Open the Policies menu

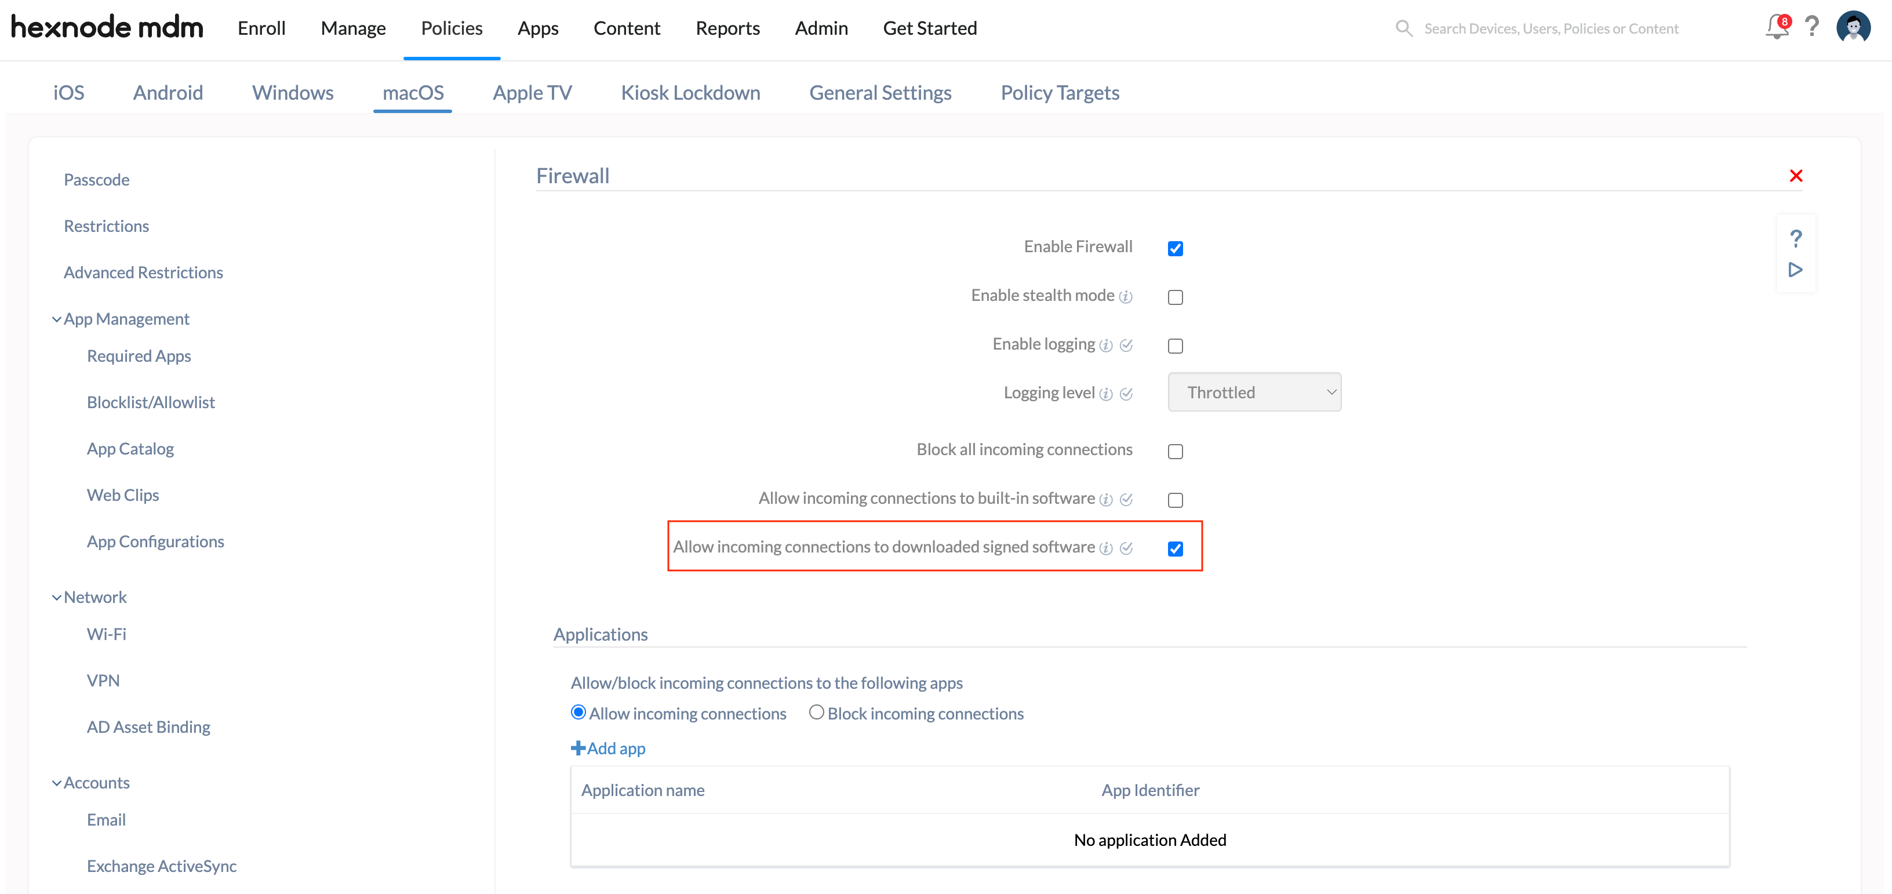point(452,28)
